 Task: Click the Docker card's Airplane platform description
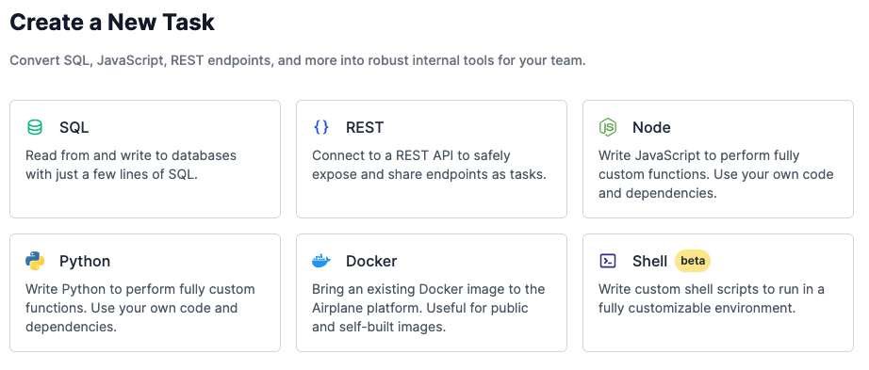(429, 308)
